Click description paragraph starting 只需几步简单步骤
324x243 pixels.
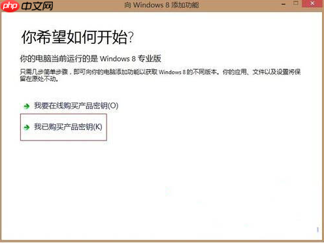160,75
